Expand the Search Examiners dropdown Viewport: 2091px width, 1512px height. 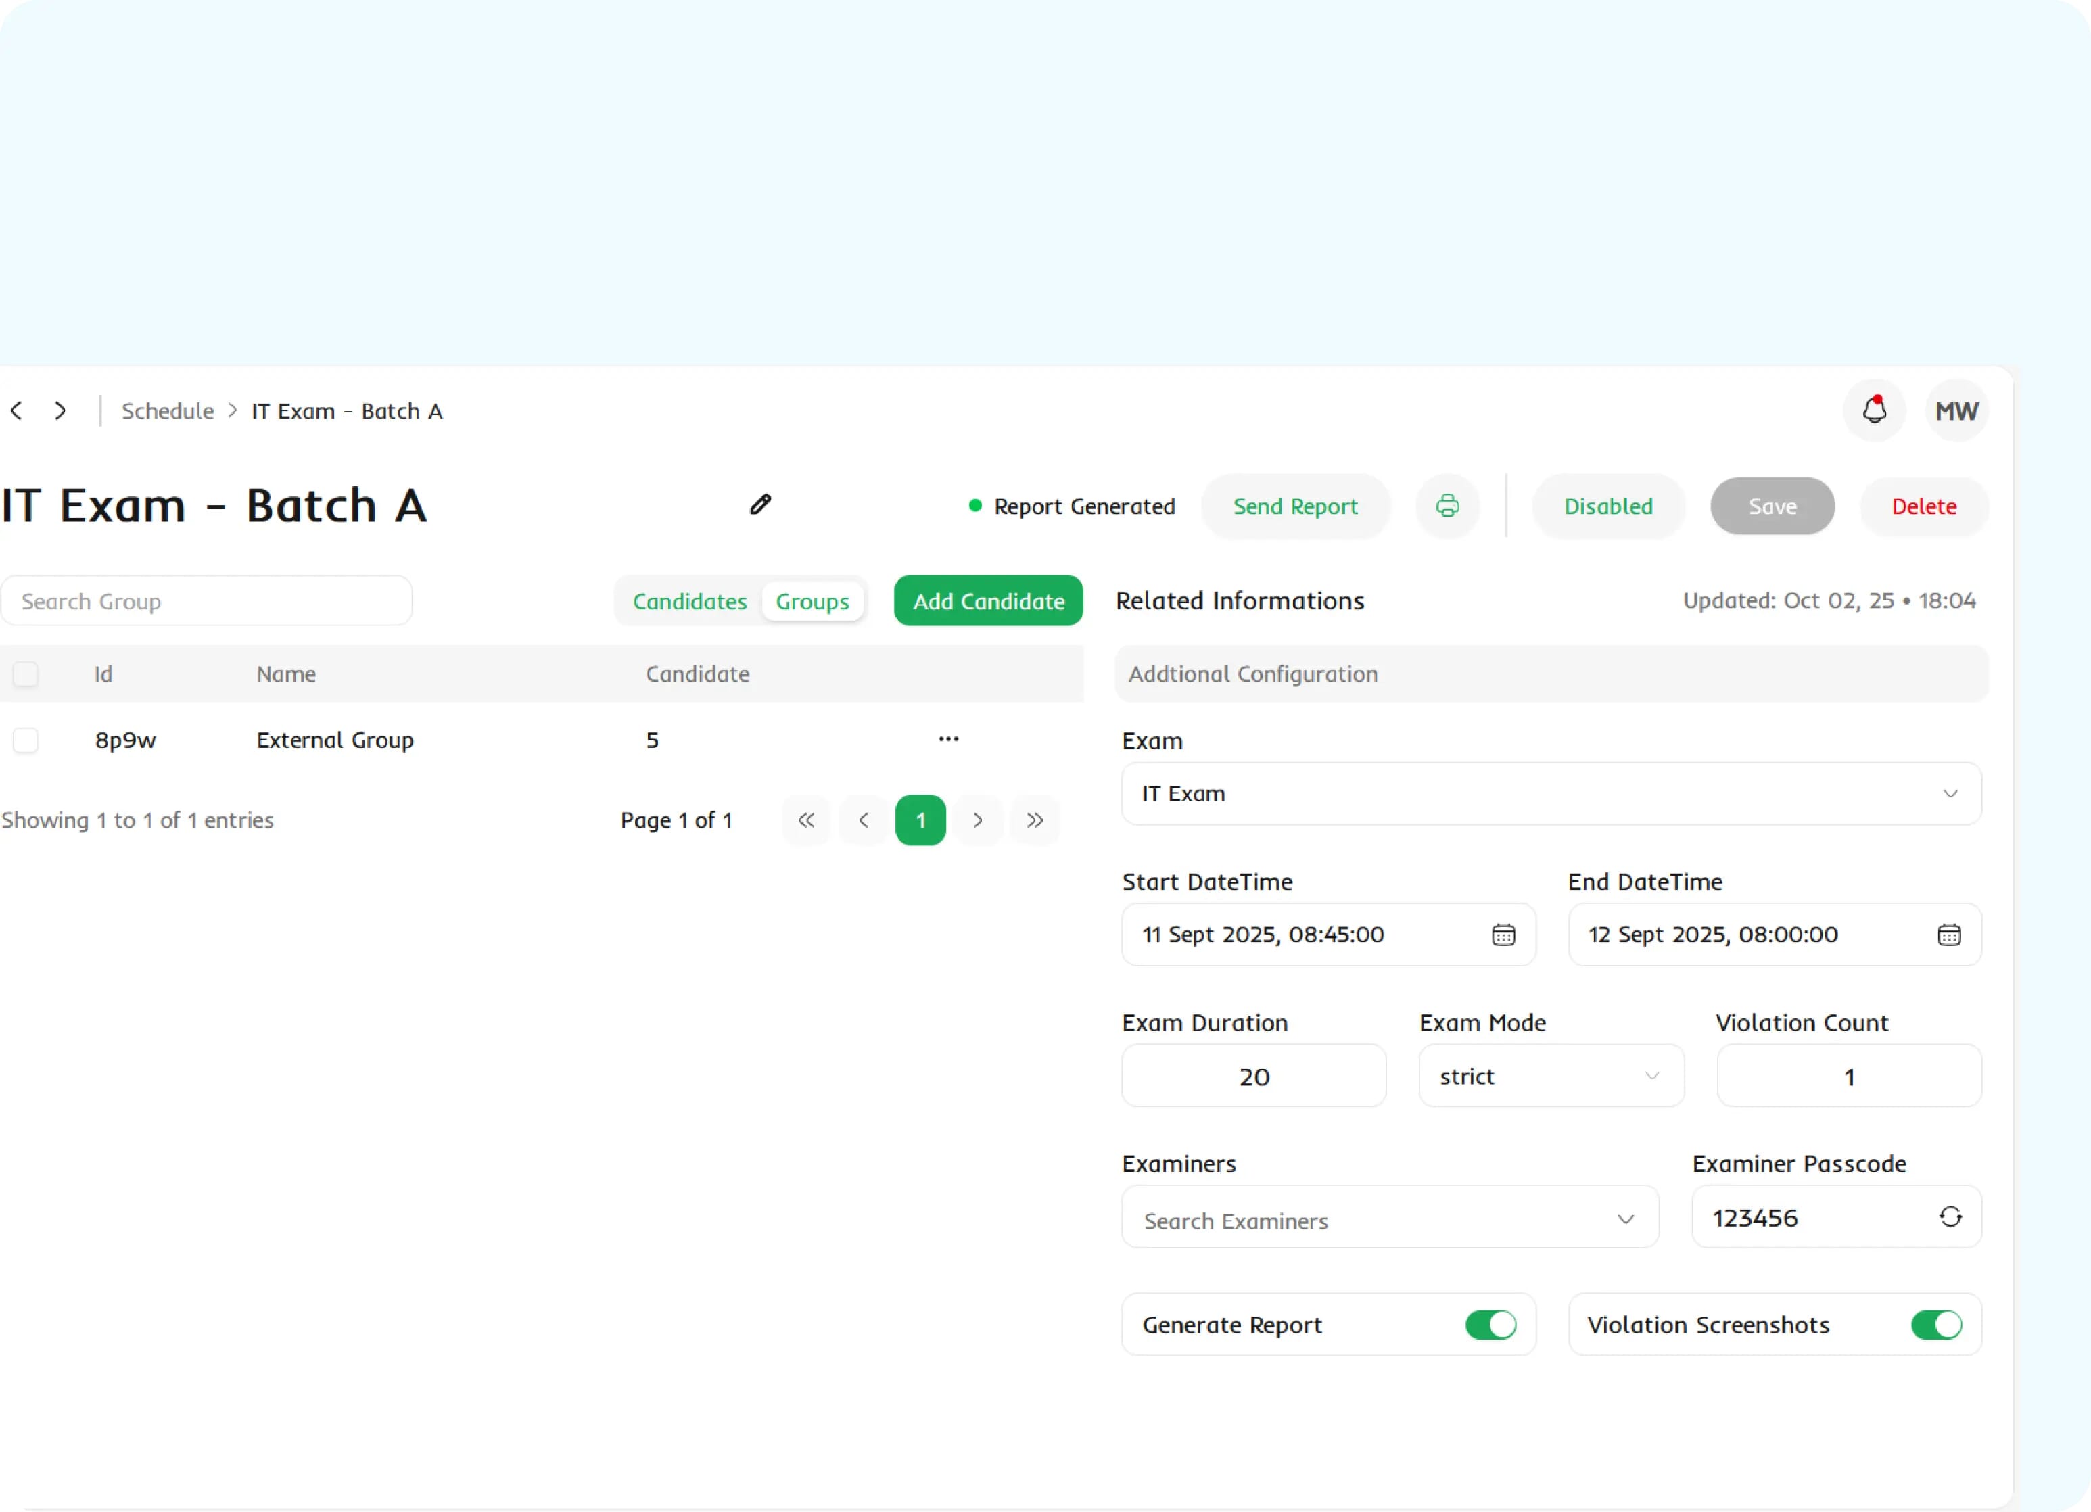pos(1390,1219)
